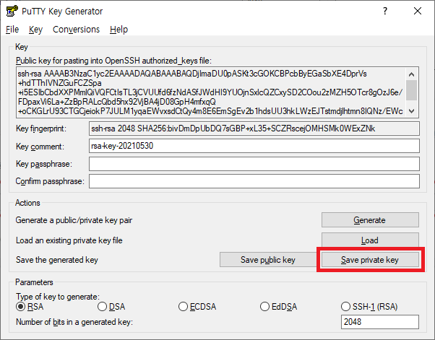Image resolution: width=435 pixels, height=340 pixels.
Task: Click the 'Key comment:' label
Action: point(40,147)
